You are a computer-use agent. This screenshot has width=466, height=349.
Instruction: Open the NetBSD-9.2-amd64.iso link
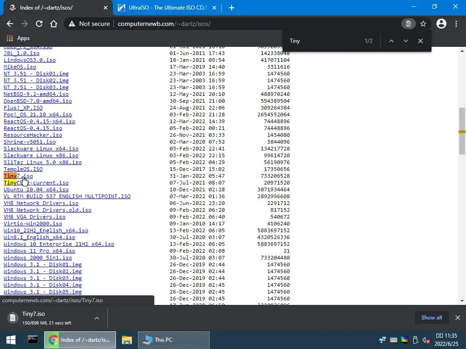tap(36, 94)
